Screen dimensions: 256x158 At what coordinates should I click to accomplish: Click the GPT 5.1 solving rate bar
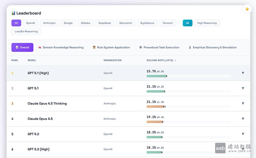(156, 91)
